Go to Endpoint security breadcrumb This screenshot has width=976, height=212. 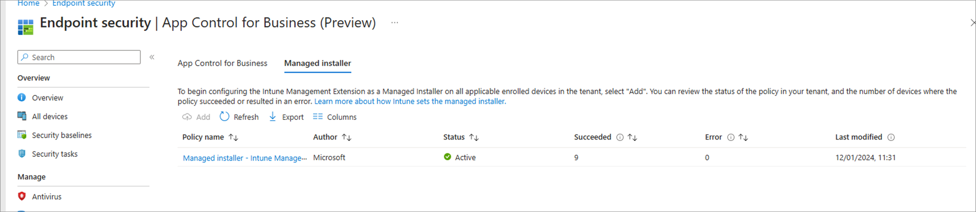point(83,4)
